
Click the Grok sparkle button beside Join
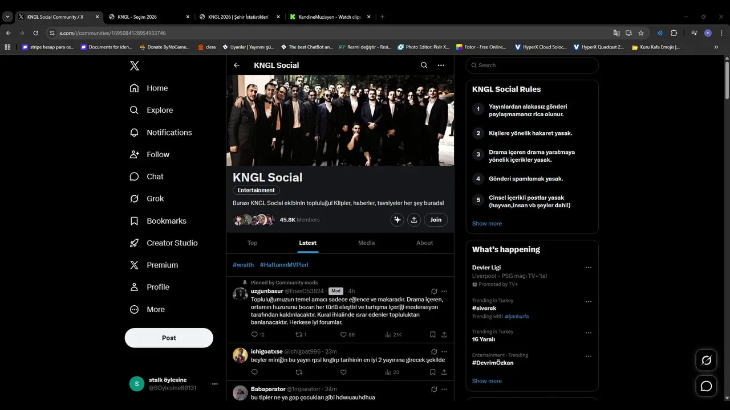coord(398,220)
